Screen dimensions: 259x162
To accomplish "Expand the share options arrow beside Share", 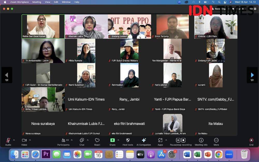I will click(x=118, y=140).
